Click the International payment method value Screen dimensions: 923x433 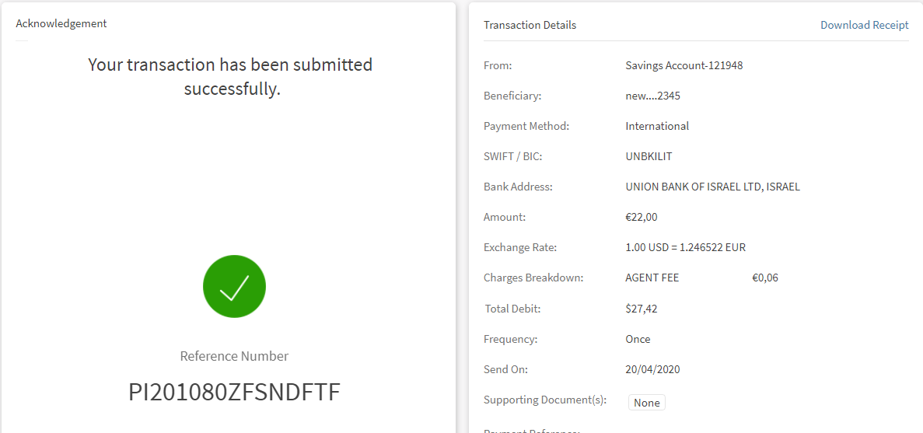[657, 126]
